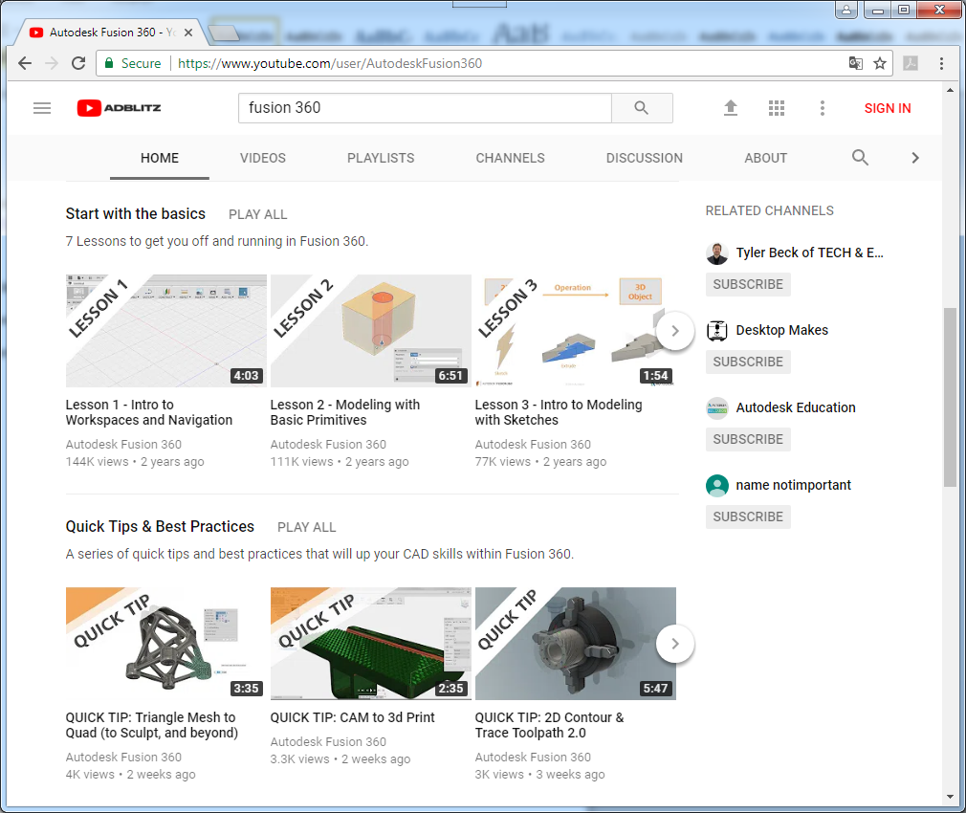Click the YouTube logo
Image resolution: width=966 pixels, height=813 pixels.
[x=119, y=108]
